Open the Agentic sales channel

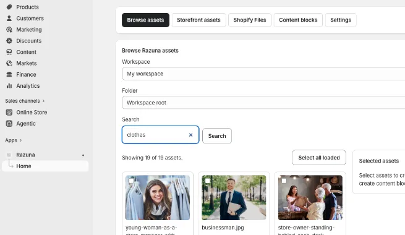(x=26, y=124)
